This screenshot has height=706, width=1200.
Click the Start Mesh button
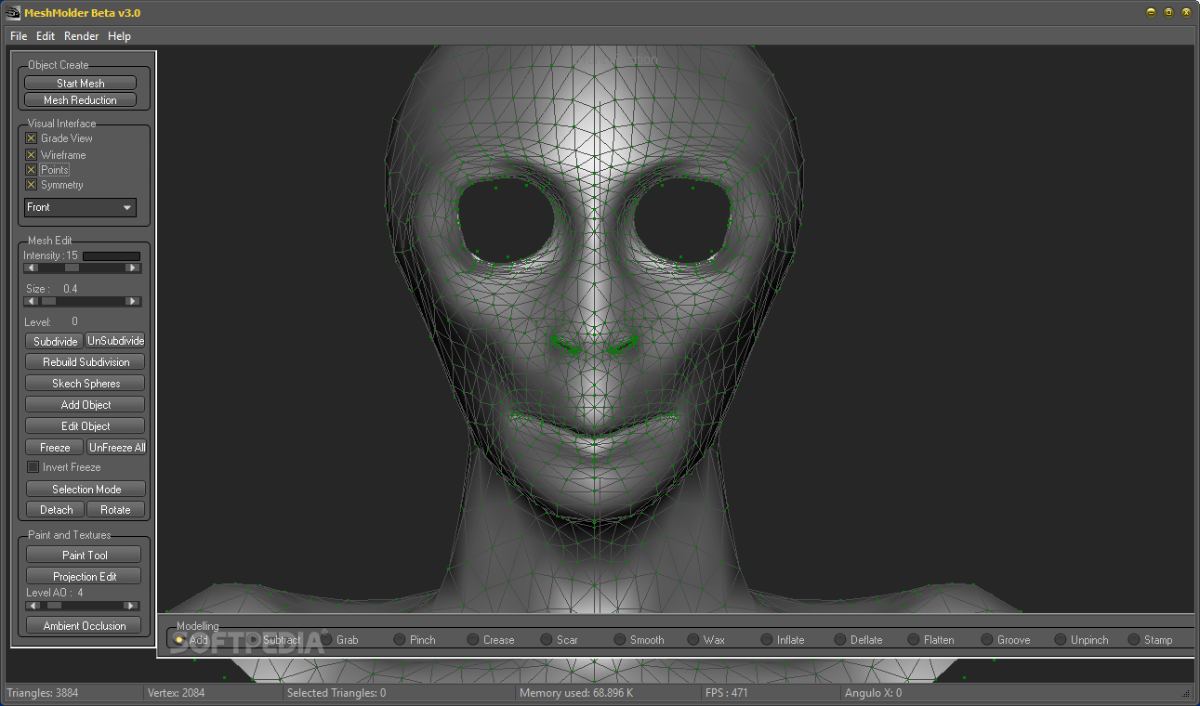[81, 83]
